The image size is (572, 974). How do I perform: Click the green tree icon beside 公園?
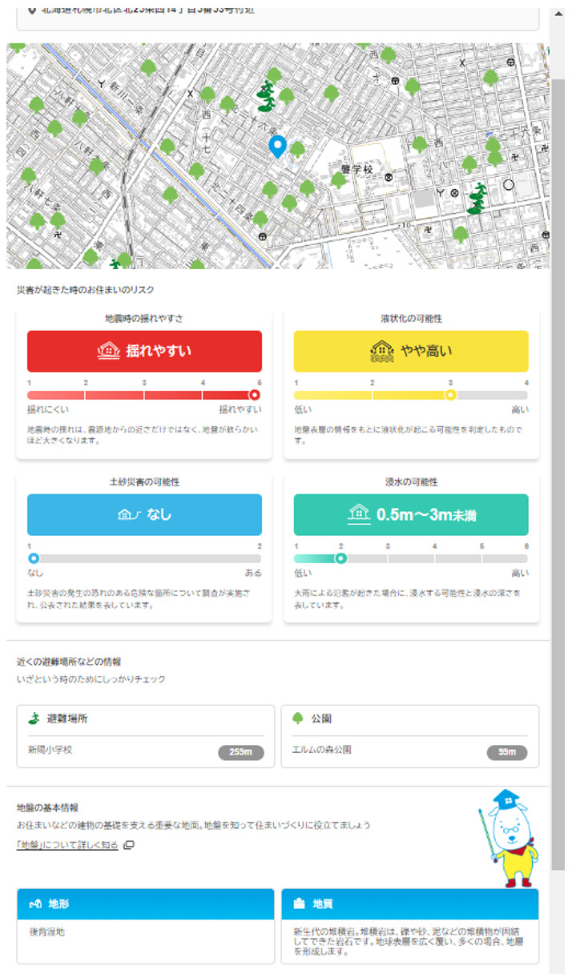pyautogui.click(x=297, y=718)
